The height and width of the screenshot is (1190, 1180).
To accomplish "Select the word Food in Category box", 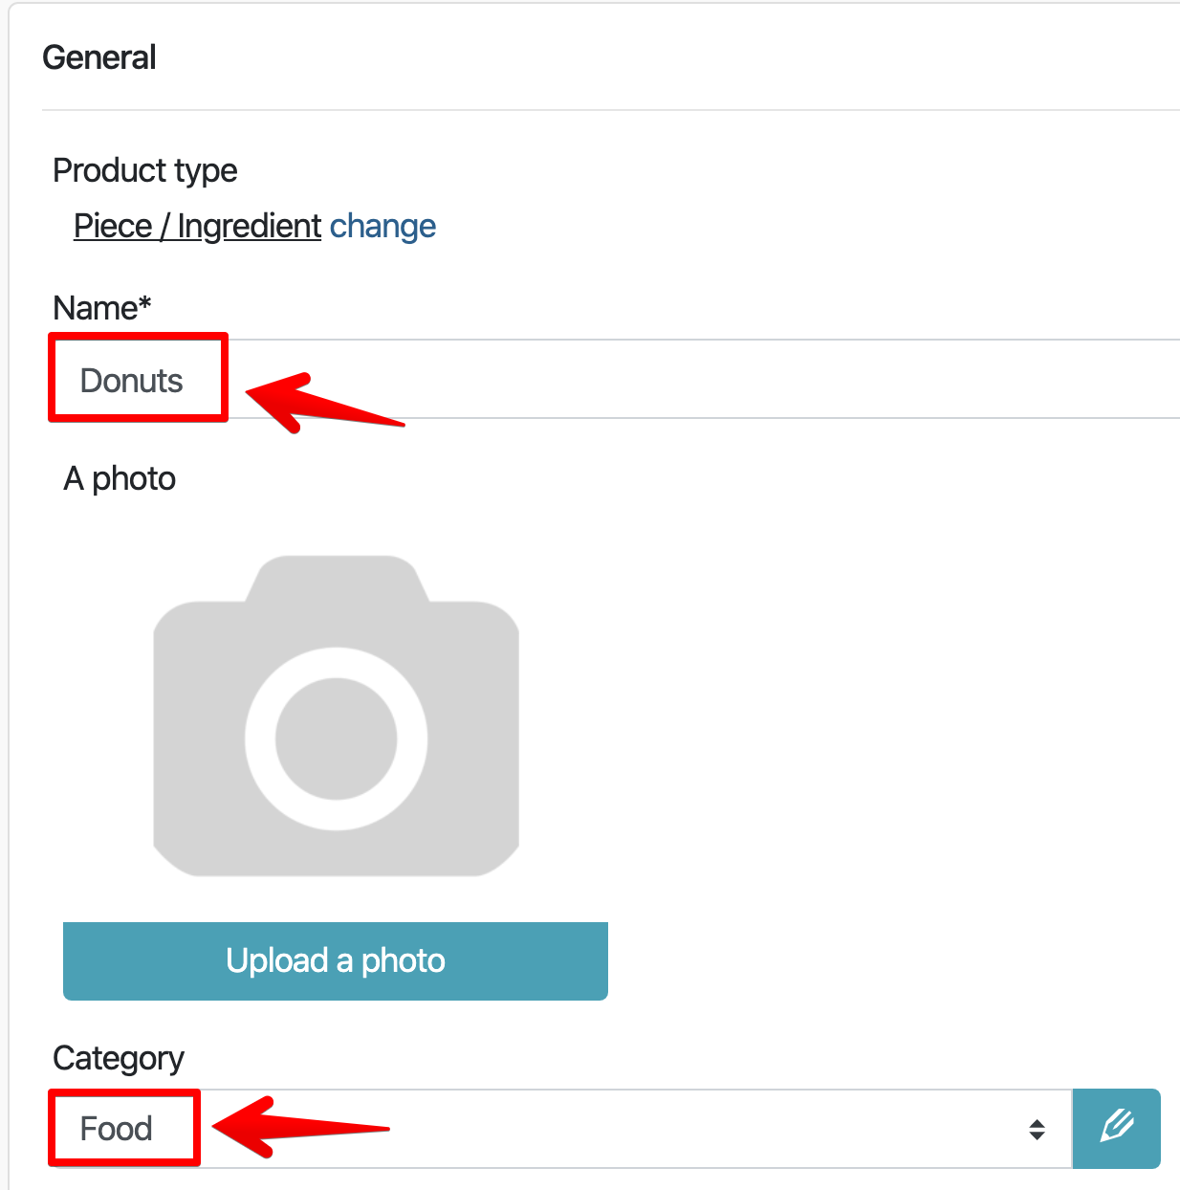I will (116, 1129).
